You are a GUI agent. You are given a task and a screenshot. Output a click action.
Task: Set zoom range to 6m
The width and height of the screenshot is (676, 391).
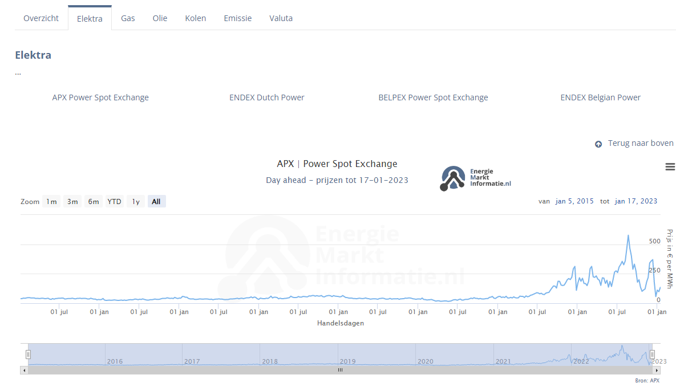94,202
